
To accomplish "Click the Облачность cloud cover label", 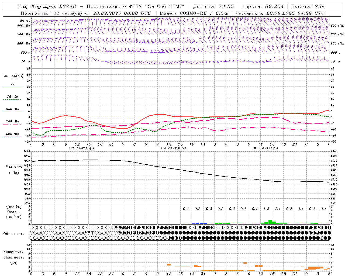I will [x=14, y=234].
